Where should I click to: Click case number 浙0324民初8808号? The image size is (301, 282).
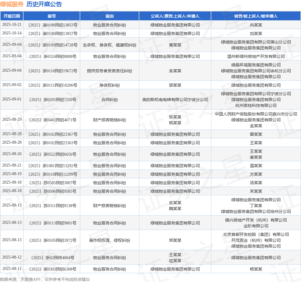point(53,56)
